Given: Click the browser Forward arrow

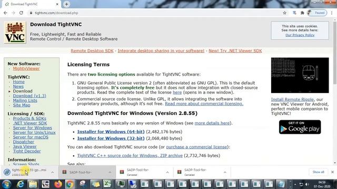Looking at the screenshot, I should pyautogui.click(x=13, y=13).
